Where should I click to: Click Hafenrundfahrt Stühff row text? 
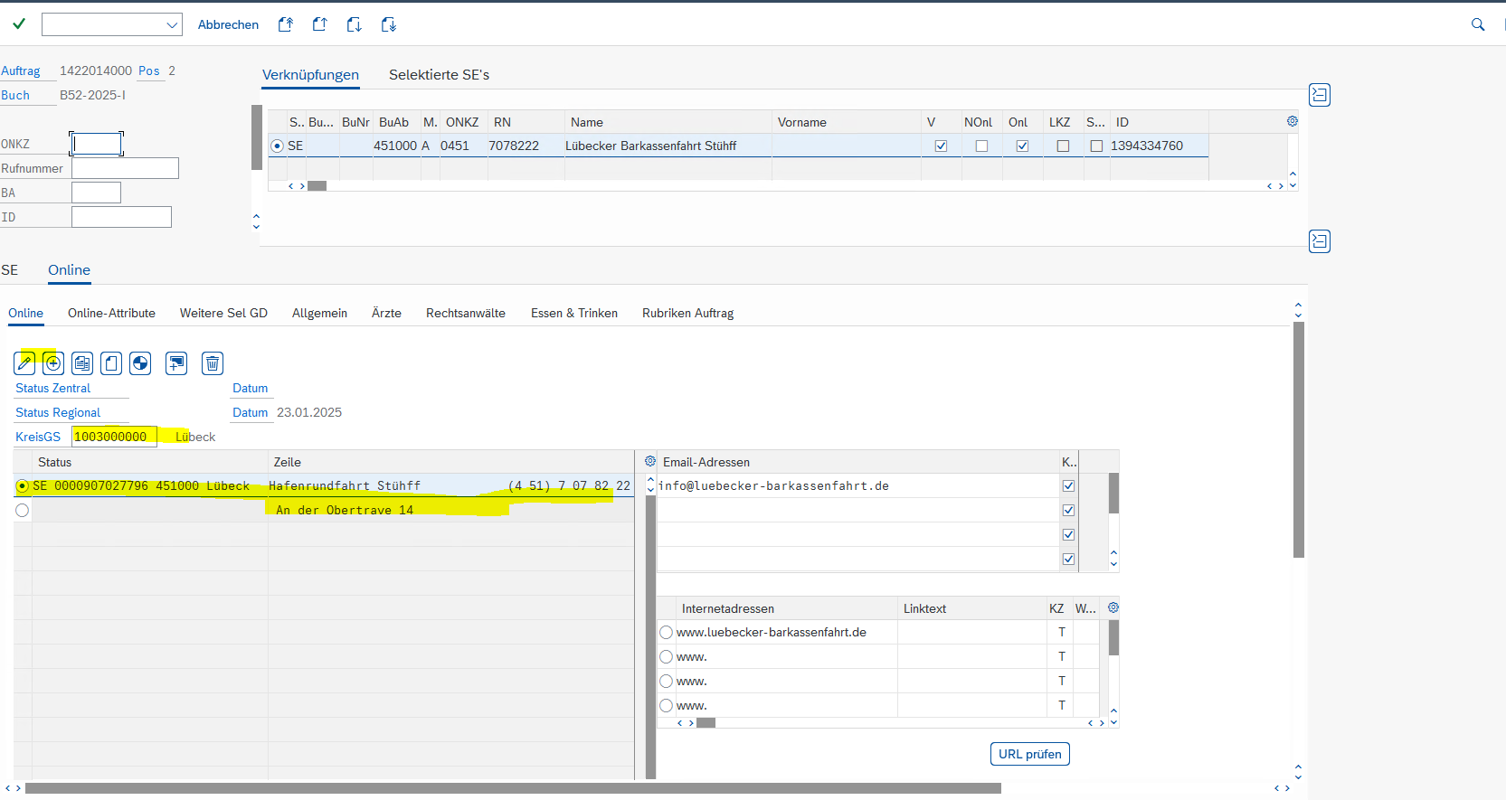345,485
